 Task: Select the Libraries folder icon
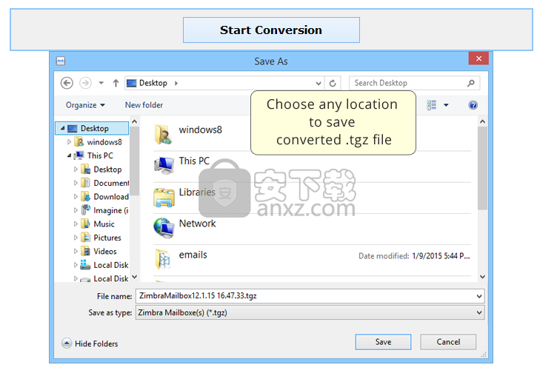click(164, 196)
